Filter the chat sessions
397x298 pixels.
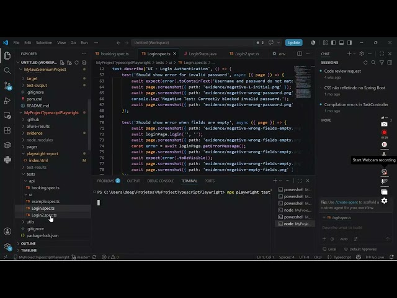[x=381, y=62]
